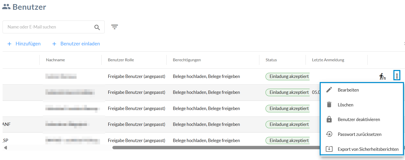Click the Letzte Anmeldung column header
Image resolution: width=405 pixels, height=160 pixels.
(x=328, y=60)
